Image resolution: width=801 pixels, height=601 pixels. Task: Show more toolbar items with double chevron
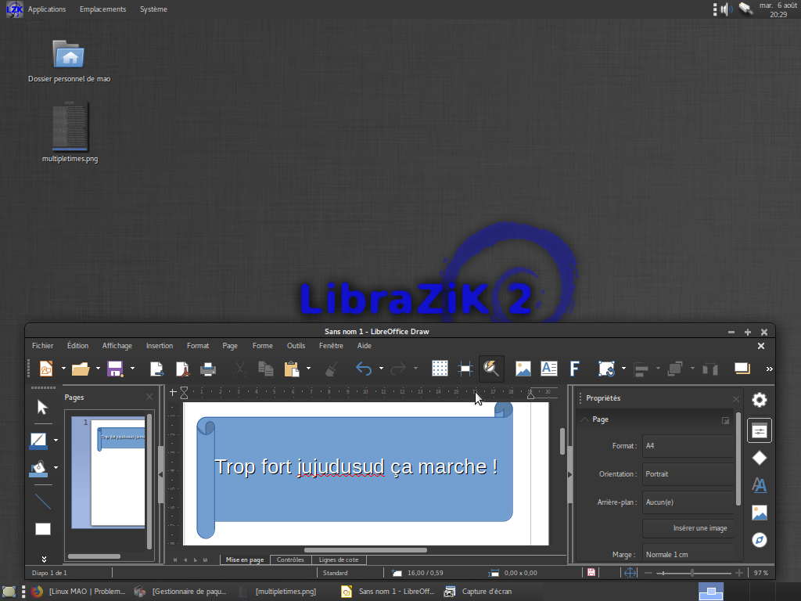[770, 369]
